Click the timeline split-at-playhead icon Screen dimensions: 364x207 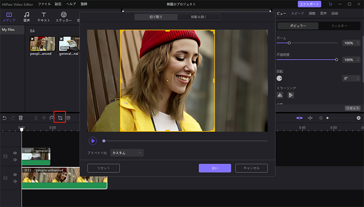coord(310,118)
